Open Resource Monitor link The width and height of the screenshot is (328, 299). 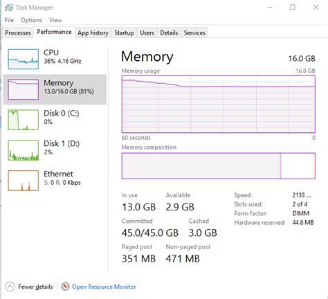coord(104,287)
